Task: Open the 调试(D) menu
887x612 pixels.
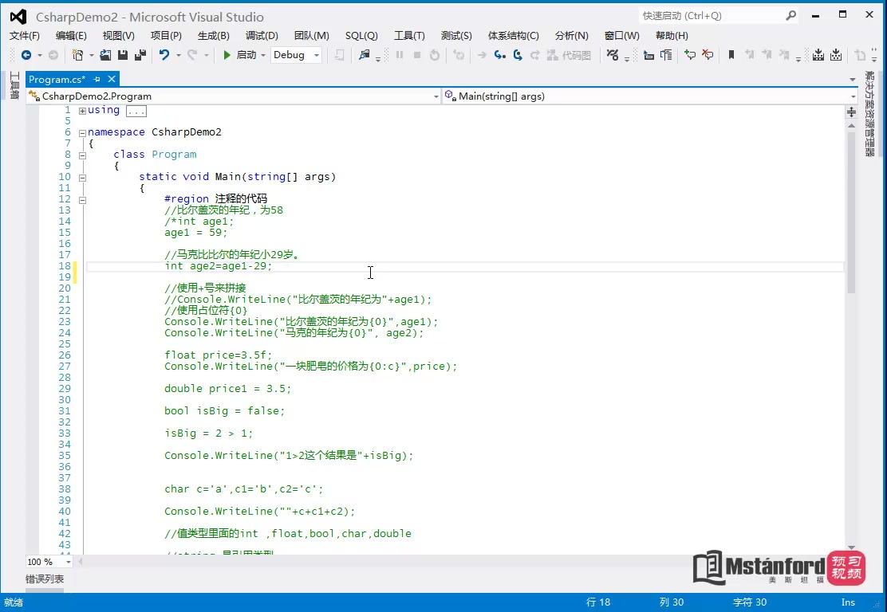Action: pos(262,36)
